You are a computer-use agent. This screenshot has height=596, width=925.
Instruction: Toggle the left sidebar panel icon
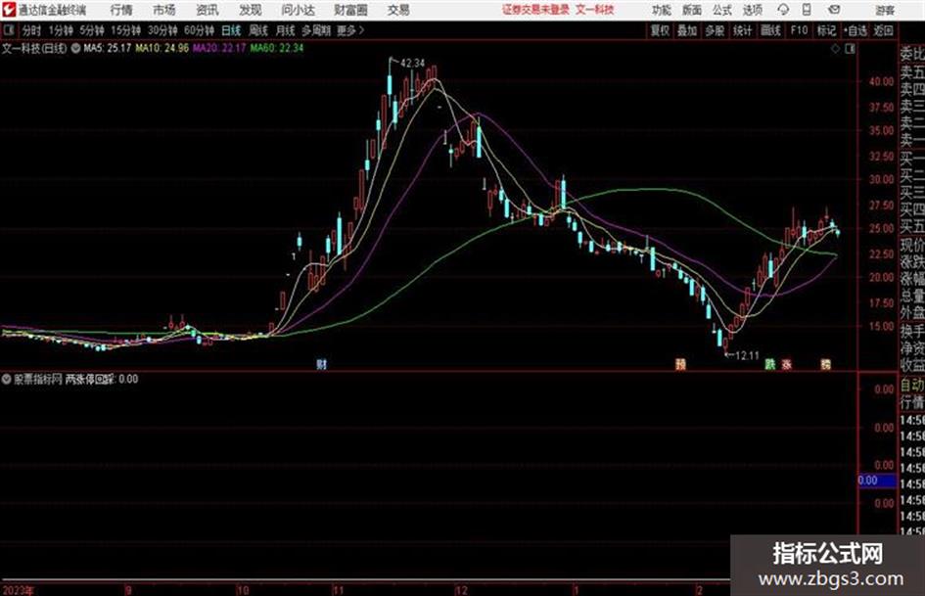pos(9,29)
